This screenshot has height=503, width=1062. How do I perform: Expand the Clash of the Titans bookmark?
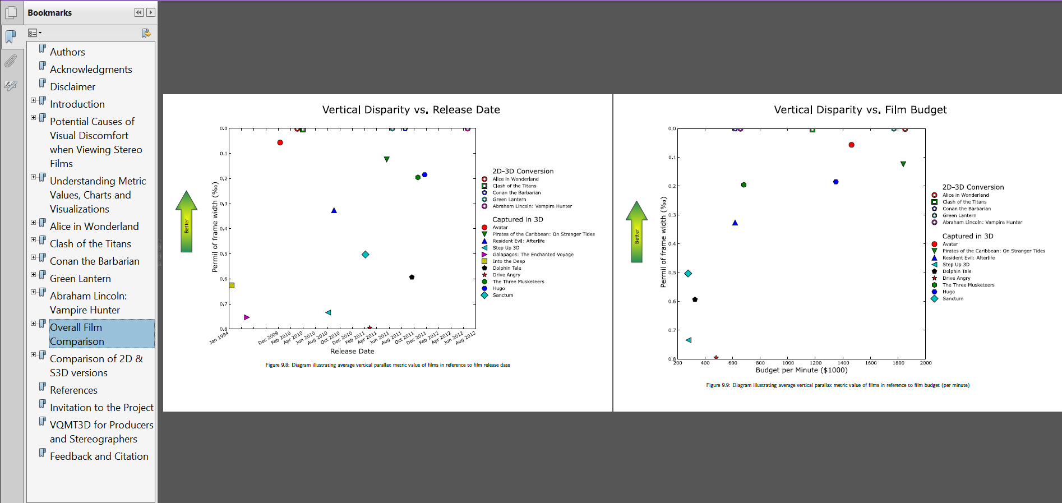point(33,240)
